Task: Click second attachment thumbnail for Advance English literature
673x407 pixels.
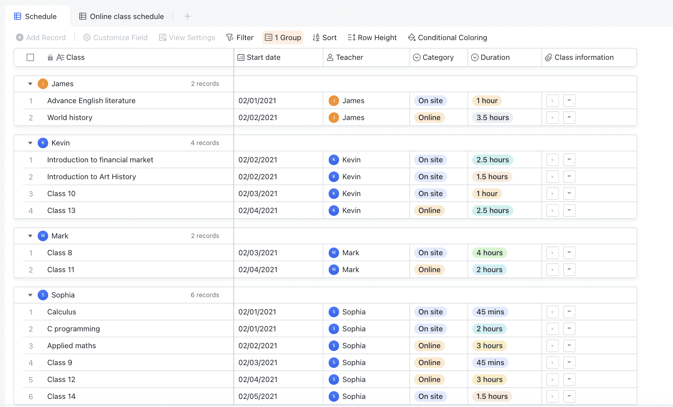Action: tap(570, 101)
